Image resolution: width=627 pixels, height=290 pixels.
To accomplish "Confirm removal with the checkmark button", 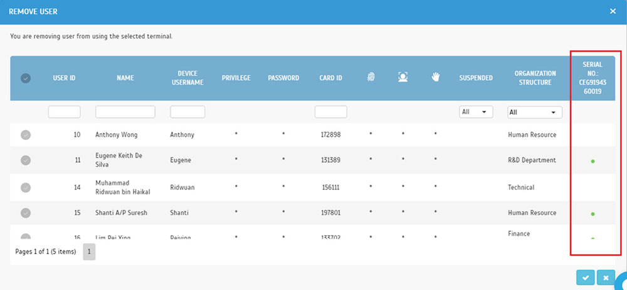I will [586, 277].
